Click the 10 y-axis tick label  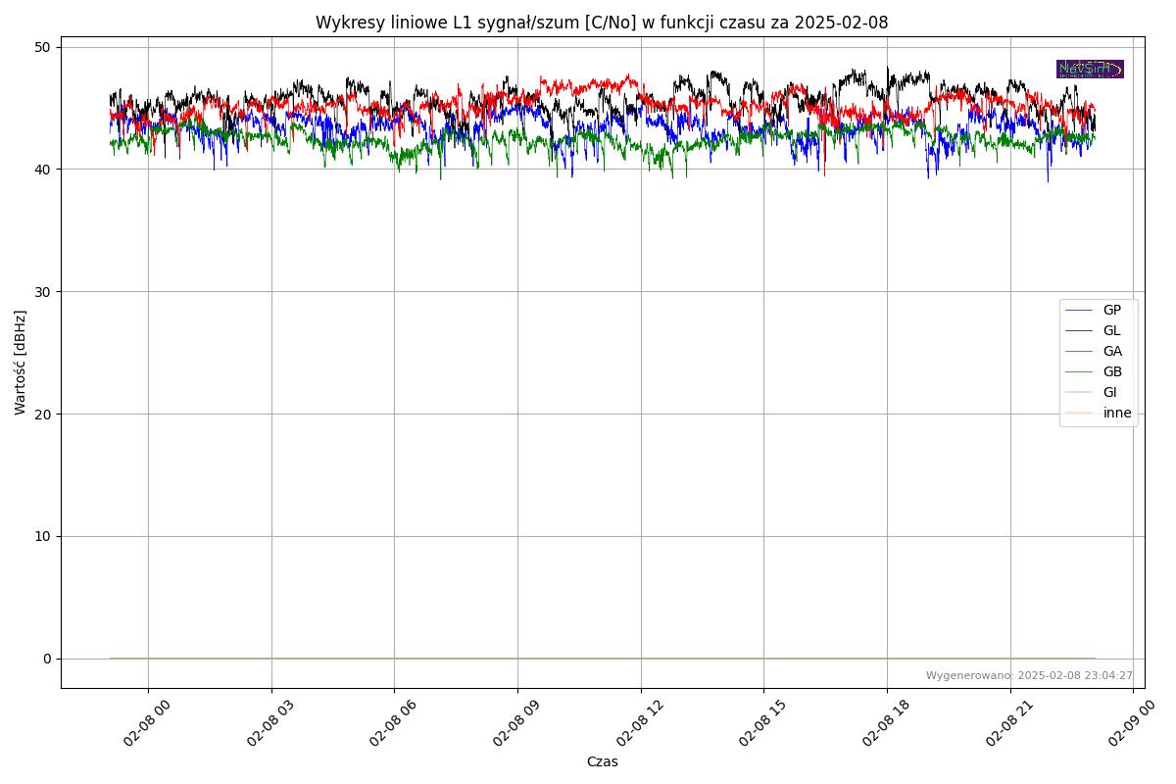[44, 536]
